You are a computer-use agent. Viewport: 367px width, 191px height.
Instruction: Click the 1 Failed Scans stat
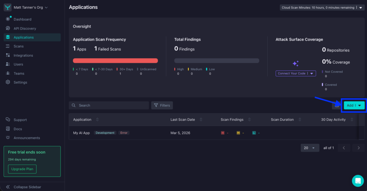pyautogui.click(x=108, y=49)
